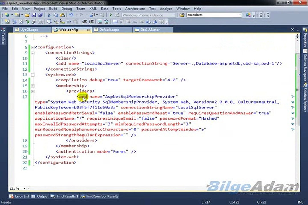Screen dimensions: 308x205
Task: Open the 121 % zoom level dropdown
Action: (24, 189)
